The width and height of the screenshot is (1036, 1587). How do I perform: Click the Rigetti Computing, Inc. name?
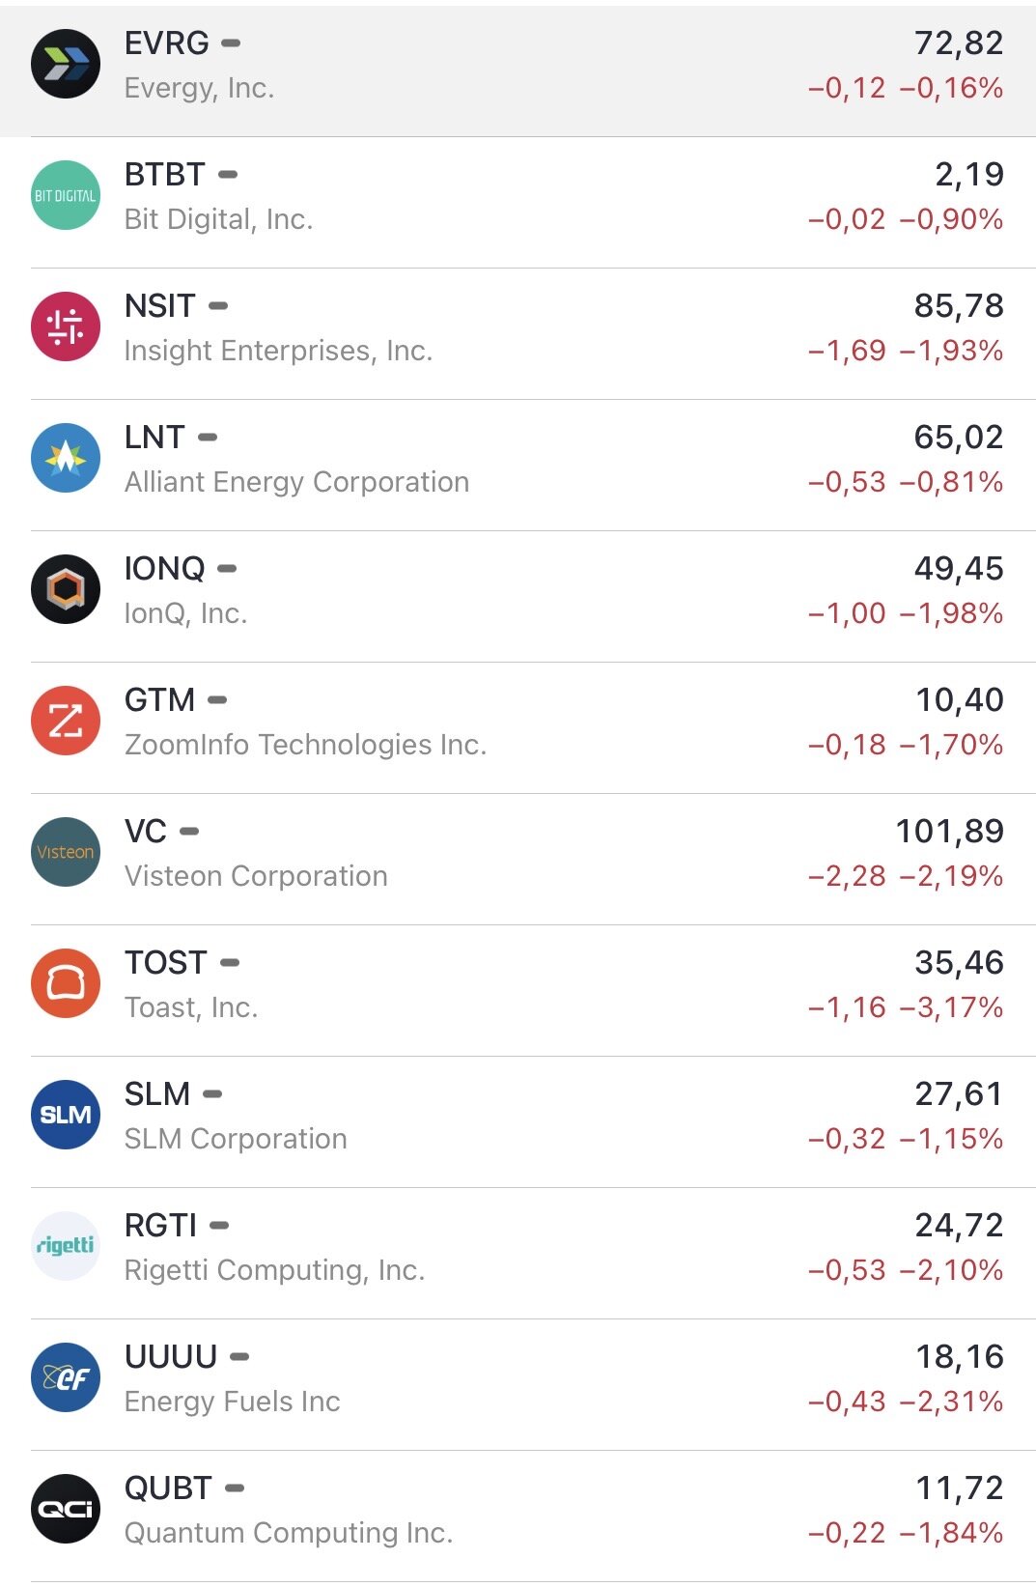[275, 1270]
